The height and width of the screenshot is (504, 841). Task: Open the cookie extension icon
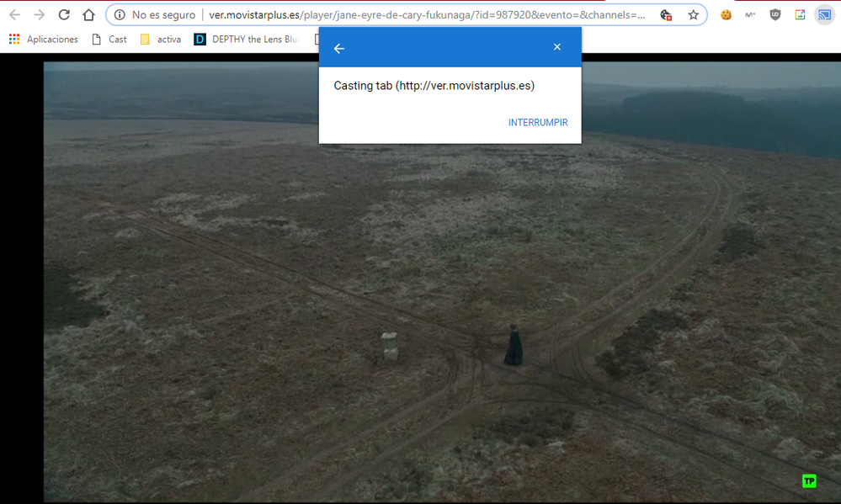point(726,14)
